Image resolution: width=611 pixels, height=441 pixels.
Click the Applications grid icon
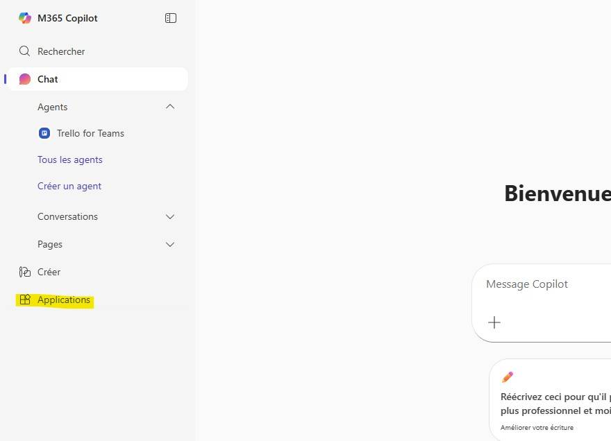25,300
